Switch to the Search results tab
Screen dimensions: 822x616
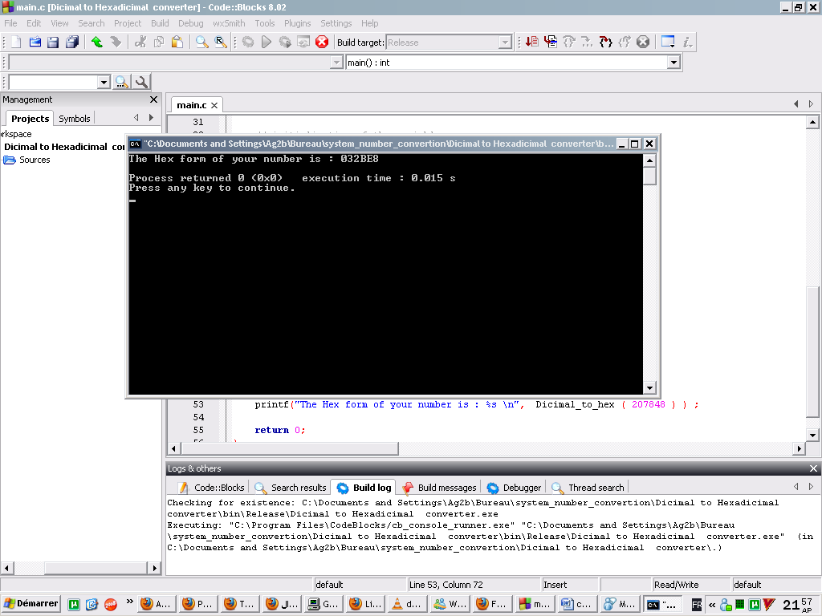[291, 488]
